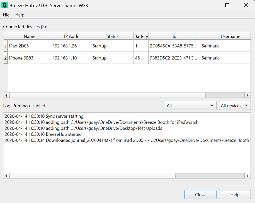Viewport: 255px width, 203px height.
Task: Click Selfmatic username in iPad row
Action: tap(225, 46)
